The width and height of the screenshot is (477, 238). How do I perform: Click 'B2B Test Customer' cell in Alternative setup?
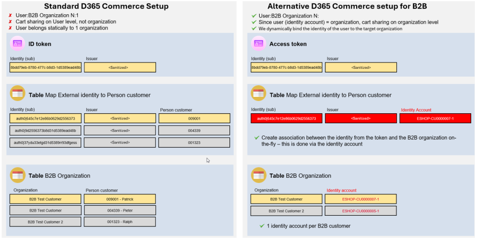tap(286, 199)
